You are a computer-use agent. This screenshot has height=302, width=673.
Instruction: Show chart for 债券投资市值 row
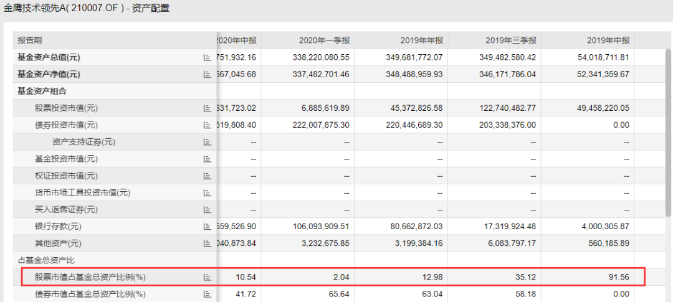(x=208, y=125)
